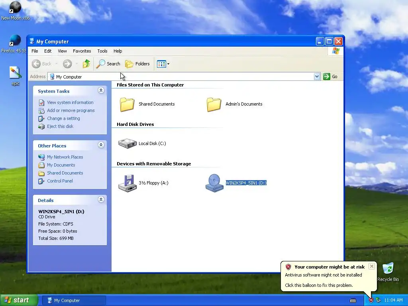Image resolution: width=408 pixels, height=306 pixels.
Task: Click the My Network Places icon
Action: 41,157
